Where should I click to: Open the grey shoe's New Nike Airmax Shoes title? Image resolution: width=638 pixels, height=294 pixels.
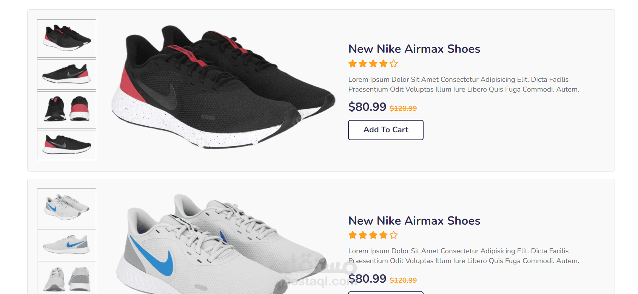414,220
